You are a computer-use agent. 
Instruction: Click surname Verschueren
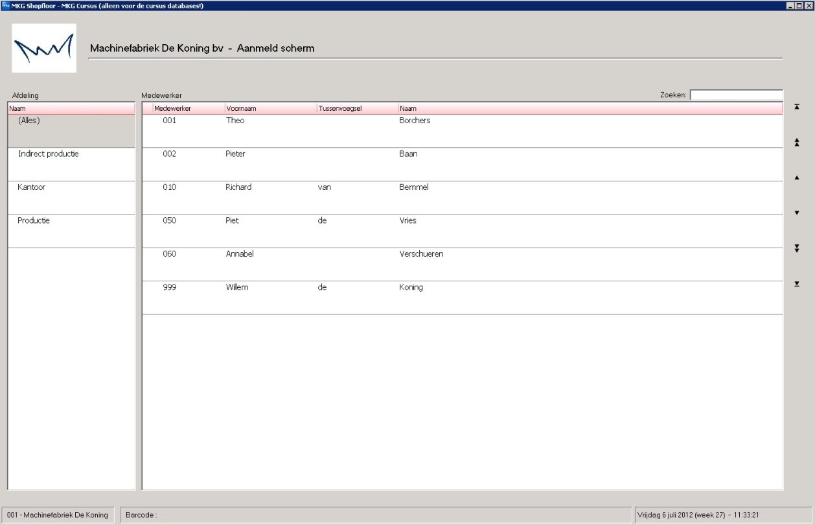click(x=421, y=254)
